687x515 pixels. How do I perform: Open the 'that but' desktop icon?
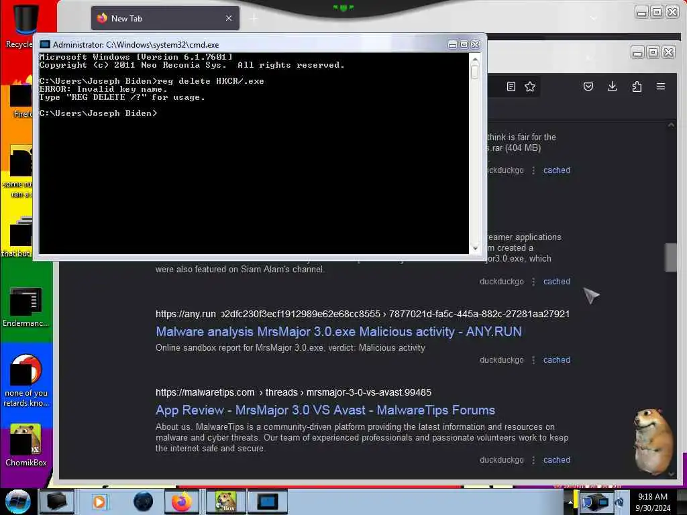click(17, 237)
